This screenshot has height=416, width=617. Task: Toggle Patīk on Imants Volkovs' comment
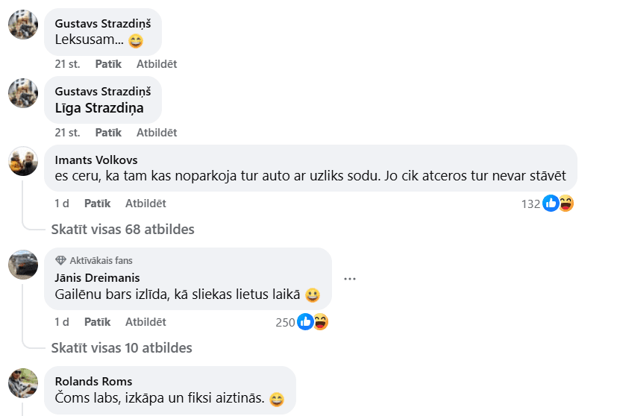pos(97,203)
